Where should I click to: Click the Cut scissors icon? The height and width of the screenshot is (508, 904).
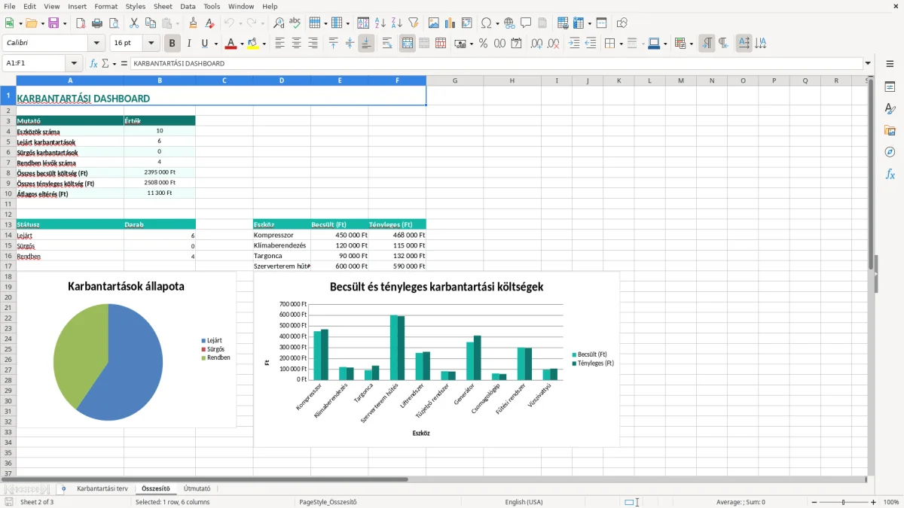click(133, 23)
